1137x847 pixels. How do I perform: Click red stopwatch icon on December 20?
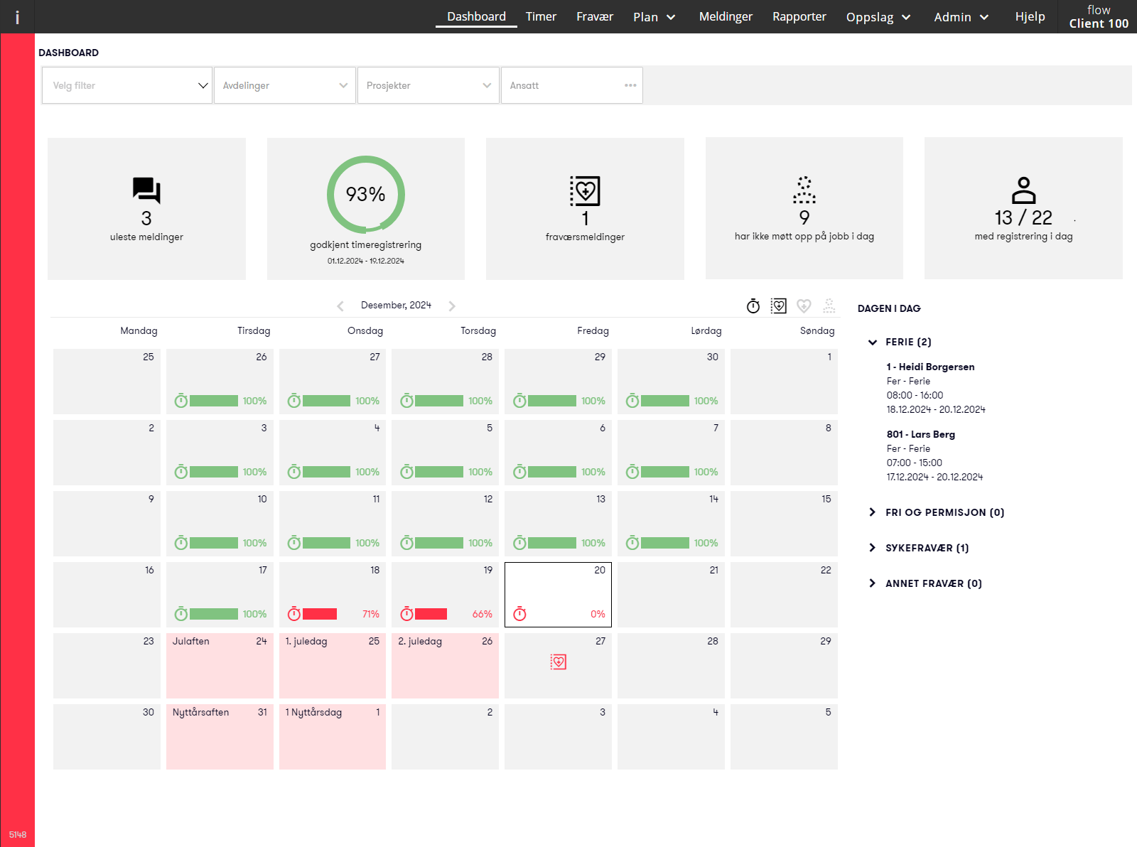point(520,614)
